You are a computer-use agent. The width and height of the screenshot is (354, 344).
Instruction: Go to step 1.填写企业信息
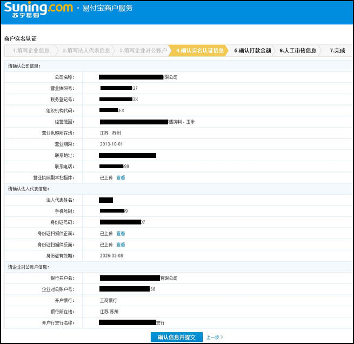pyautogui.click(x=31, y=51)
